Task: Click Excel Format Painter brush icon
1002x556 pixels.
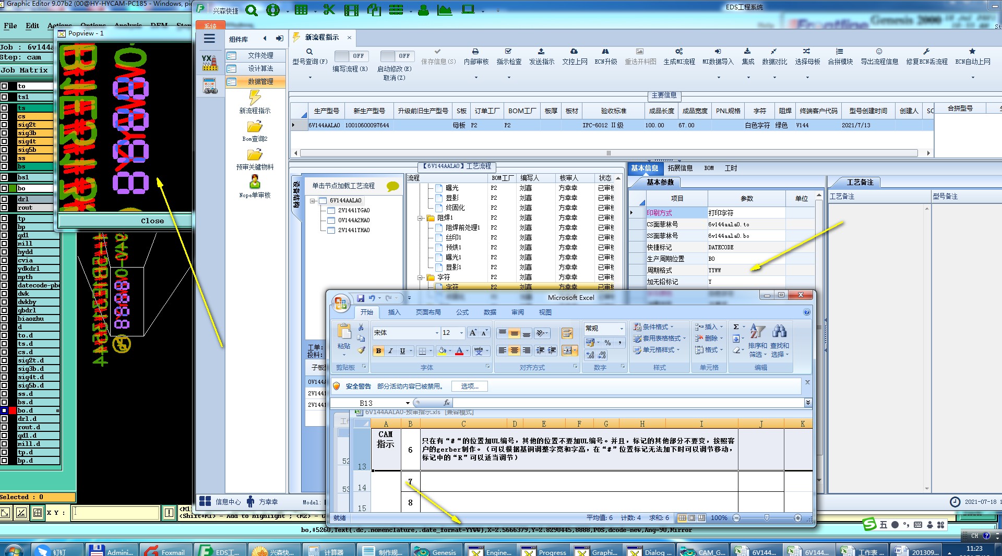Action: tap(361, 350)
